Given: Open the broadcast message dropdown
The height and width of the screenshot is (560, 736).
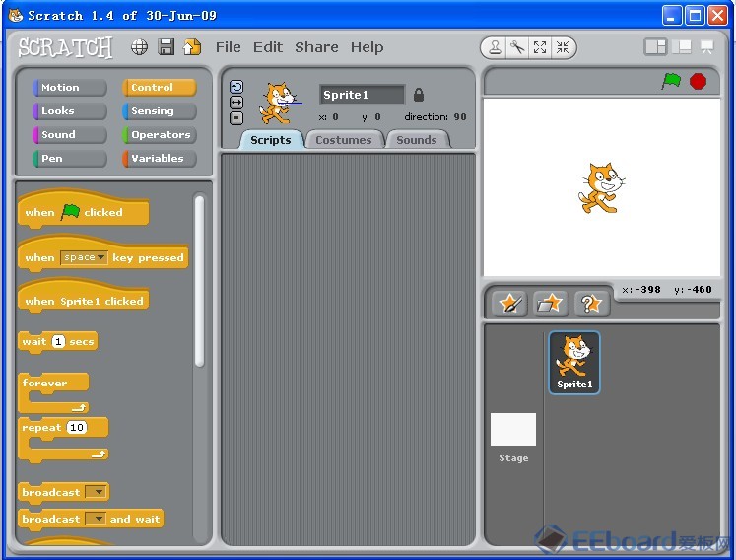Looking at the screenshot, I should click(x=97, y=492).
